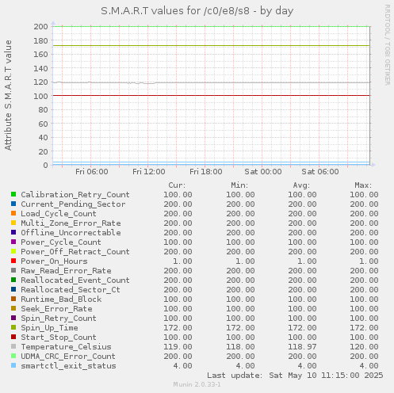This screenshot has height=393, width=394.
Task: Click the dark red 100 line in graph
Action: [x=212, y=95]
